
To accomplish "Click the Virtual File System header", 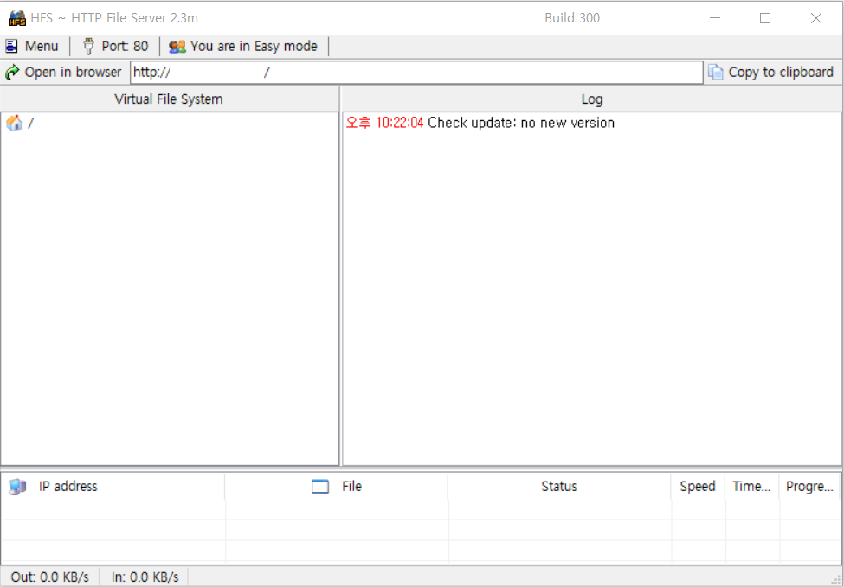I will pyautogui.click(x=169, y=99).
